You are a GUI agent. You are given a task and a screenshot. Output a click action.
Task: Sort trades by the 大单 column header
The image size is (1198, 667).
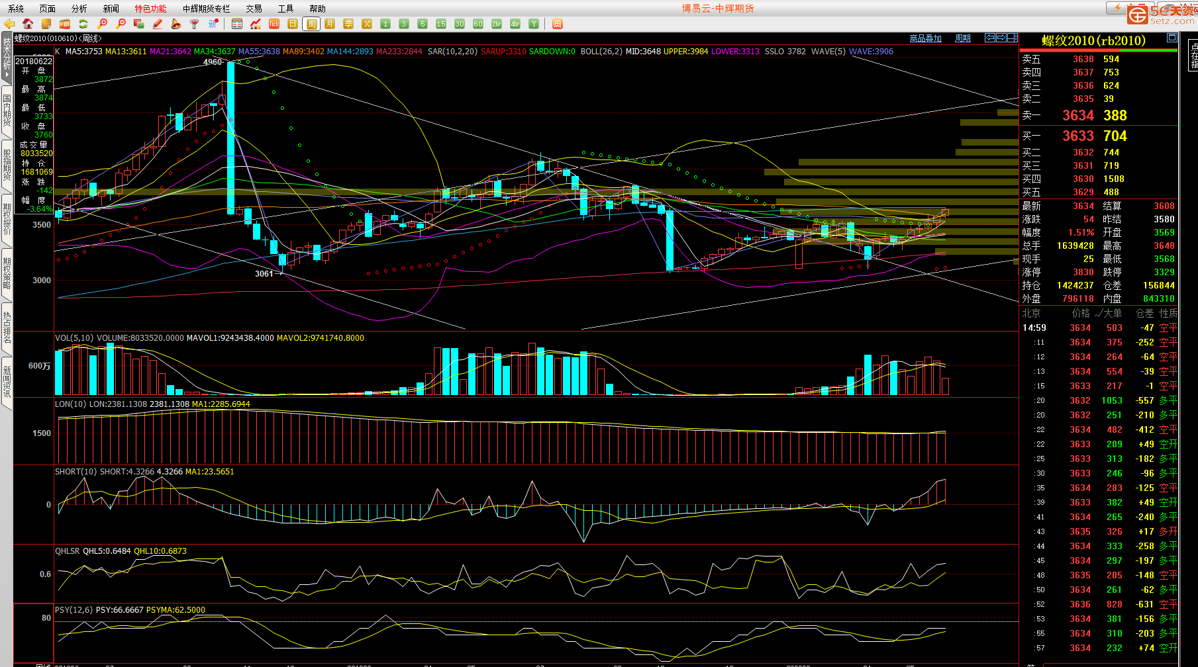pyautogui.click(x=1112, y=313)
